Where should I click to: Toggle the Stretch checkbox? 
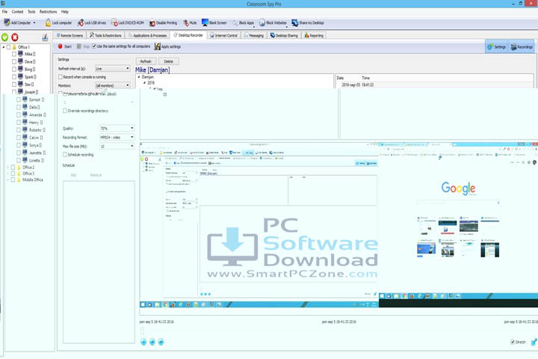(x=513, y=342)
